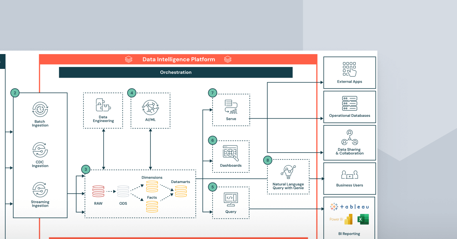
Task: Click the numbered badge 3 near RAW
Action: coord(85,169)
